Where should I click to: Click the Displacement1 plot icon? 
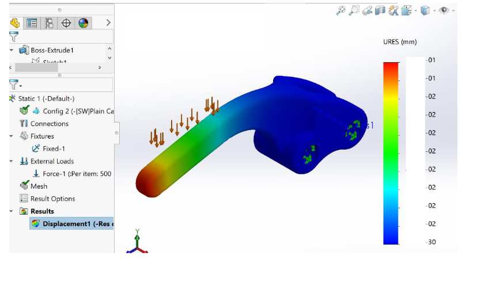[x=36, y=223]
